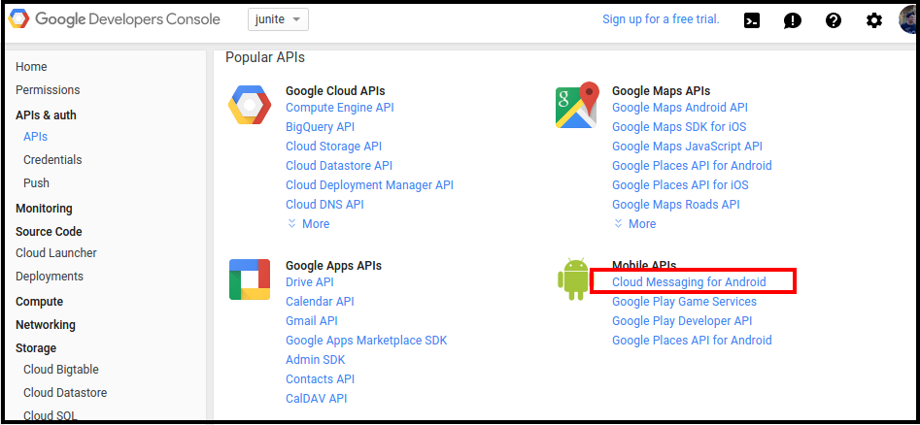Click the notifications alert icon
This screenshot has height=425, width=920.
coord(793,20)
